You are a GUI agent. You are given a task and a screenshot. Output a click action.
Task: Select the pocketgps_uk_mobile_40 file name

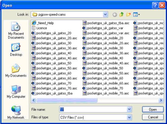[105, 58]
